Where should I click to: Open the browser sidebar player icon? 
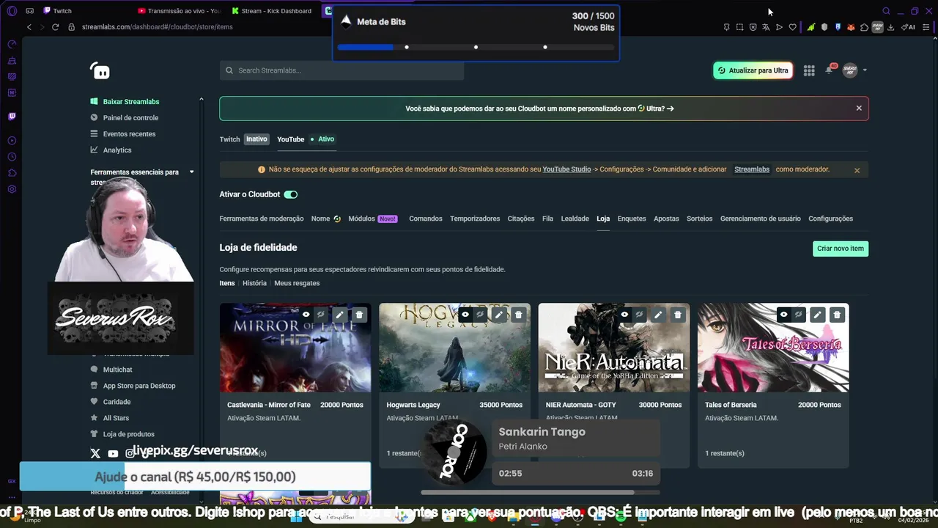[12, 140]
